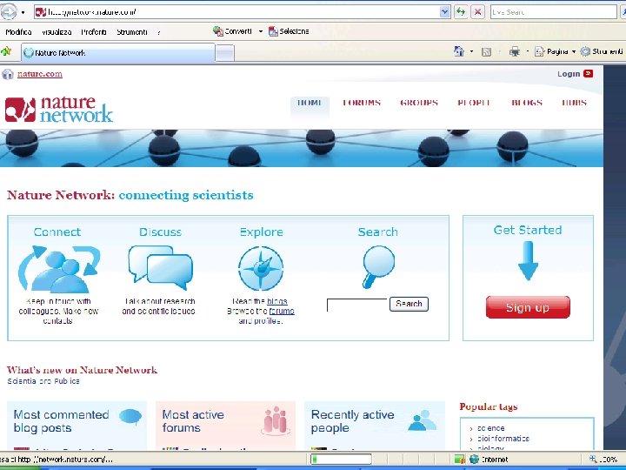This screenshot has height=470, width=626.
Task: Click the red Sign up button
Action: click(528, 307)
